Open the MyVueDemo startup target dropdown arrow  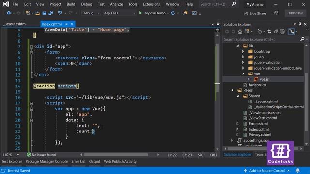point(168,13)
